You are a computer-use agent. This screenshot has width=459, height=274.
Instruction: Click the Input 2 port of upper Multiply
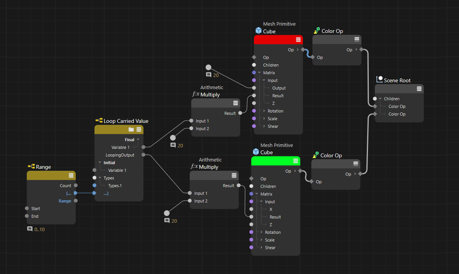191,129
